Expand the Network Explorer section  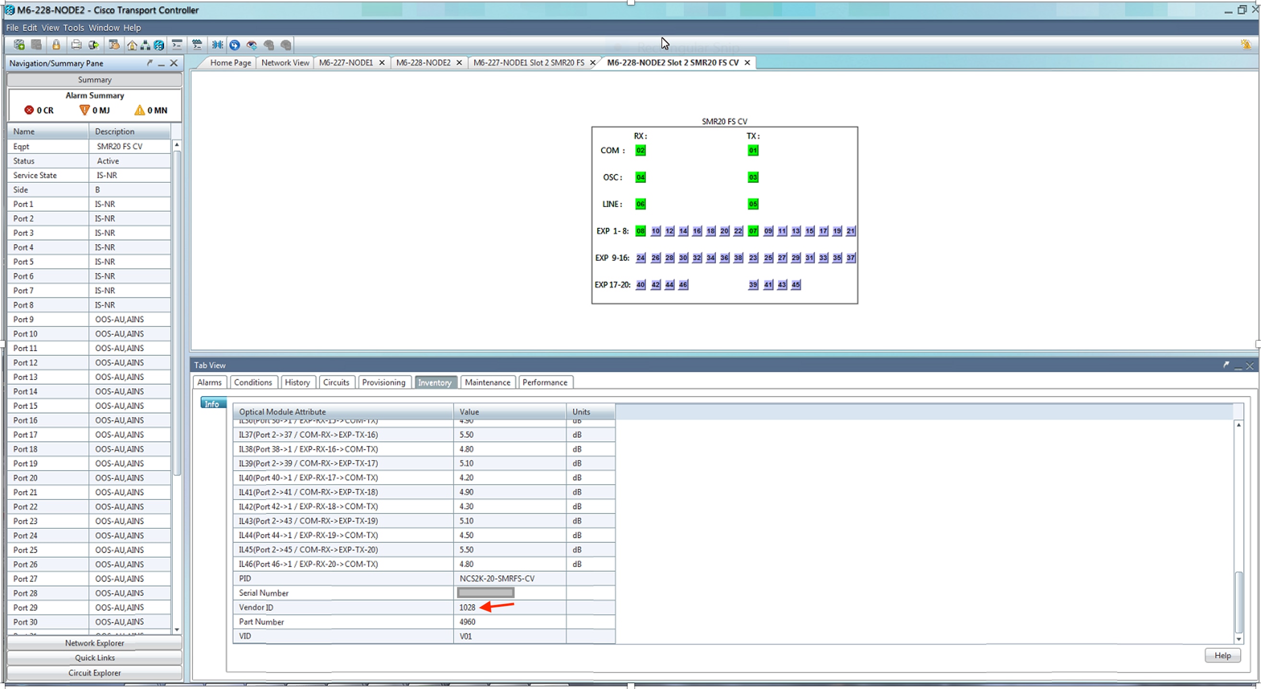[95, 643]
